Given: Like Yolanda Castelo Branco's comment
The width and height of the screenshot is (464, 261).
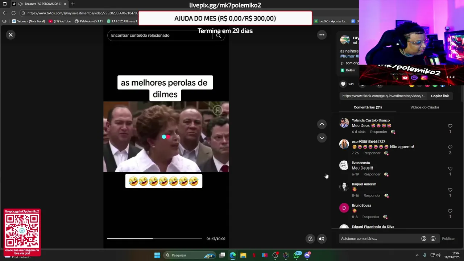Looking at the screenshot, I should point(450,126).
